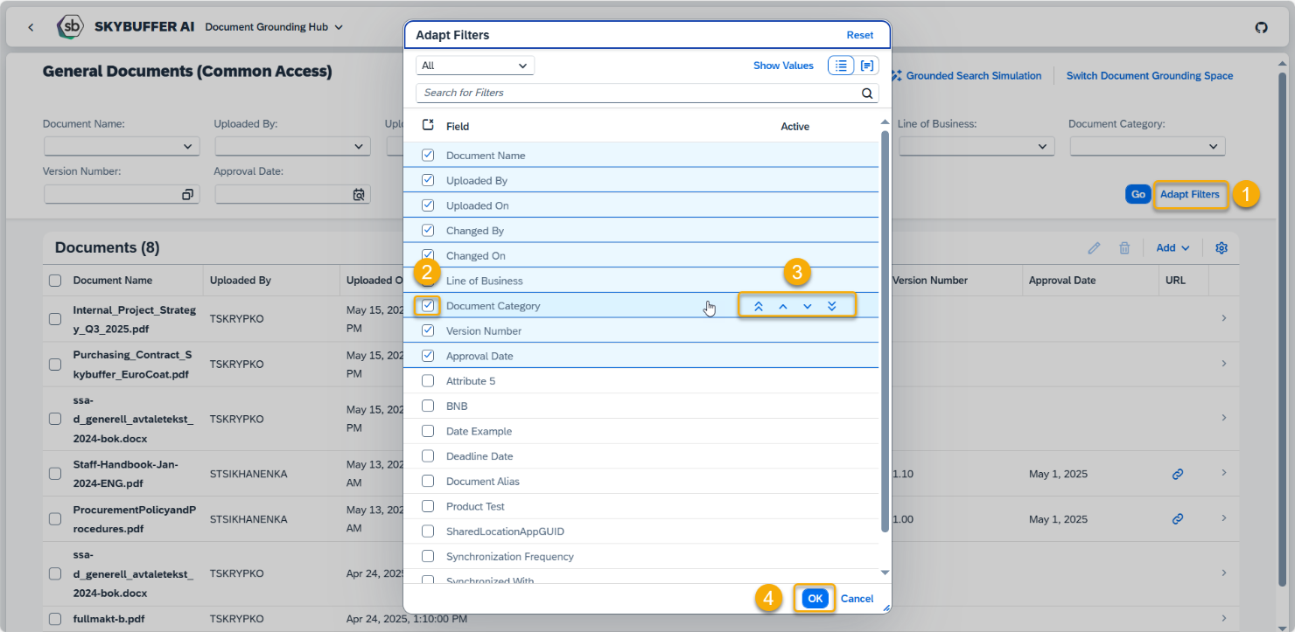Toggle the Document Category filter checkbox
The width and height of the screenshot is (1295, 632).
428,306
